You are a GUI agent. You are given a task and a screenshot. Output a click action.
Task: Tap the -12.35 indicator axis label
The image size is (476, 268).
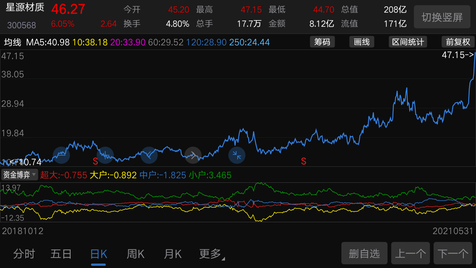click(x=13, y=218)
